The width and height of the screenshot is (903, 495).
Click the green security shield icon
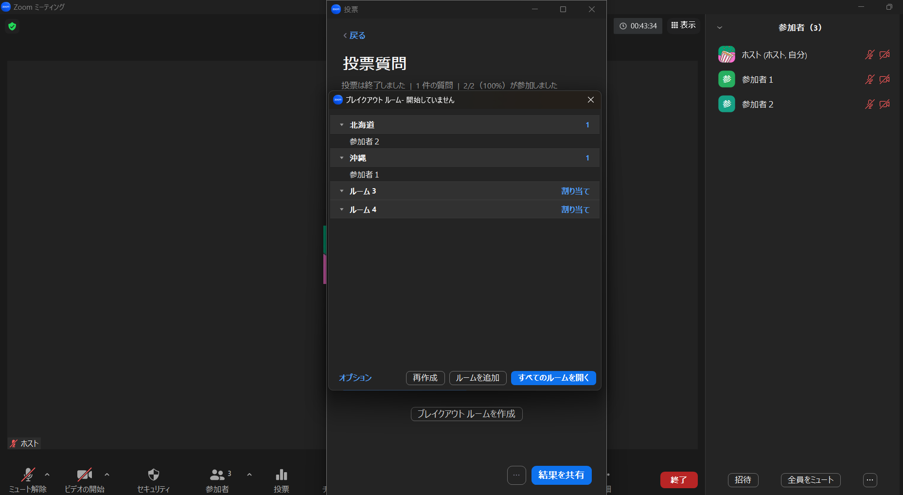[x=12, y=26]
